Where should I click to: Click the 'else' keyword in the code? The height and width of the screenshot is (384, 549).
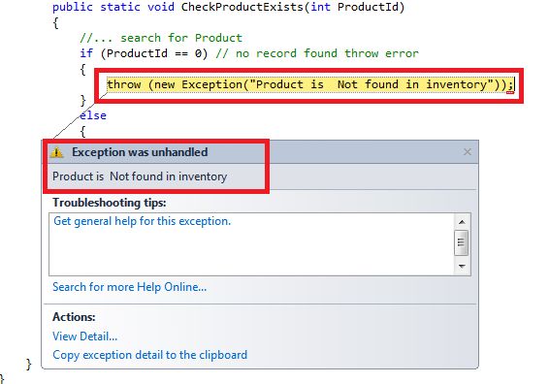pos(93,115)
